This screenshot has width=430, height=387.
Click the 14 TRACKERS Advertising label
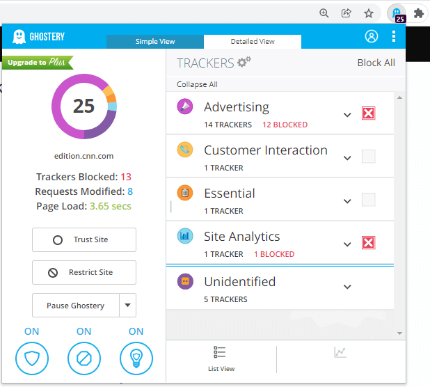click(x=228, y=125)
